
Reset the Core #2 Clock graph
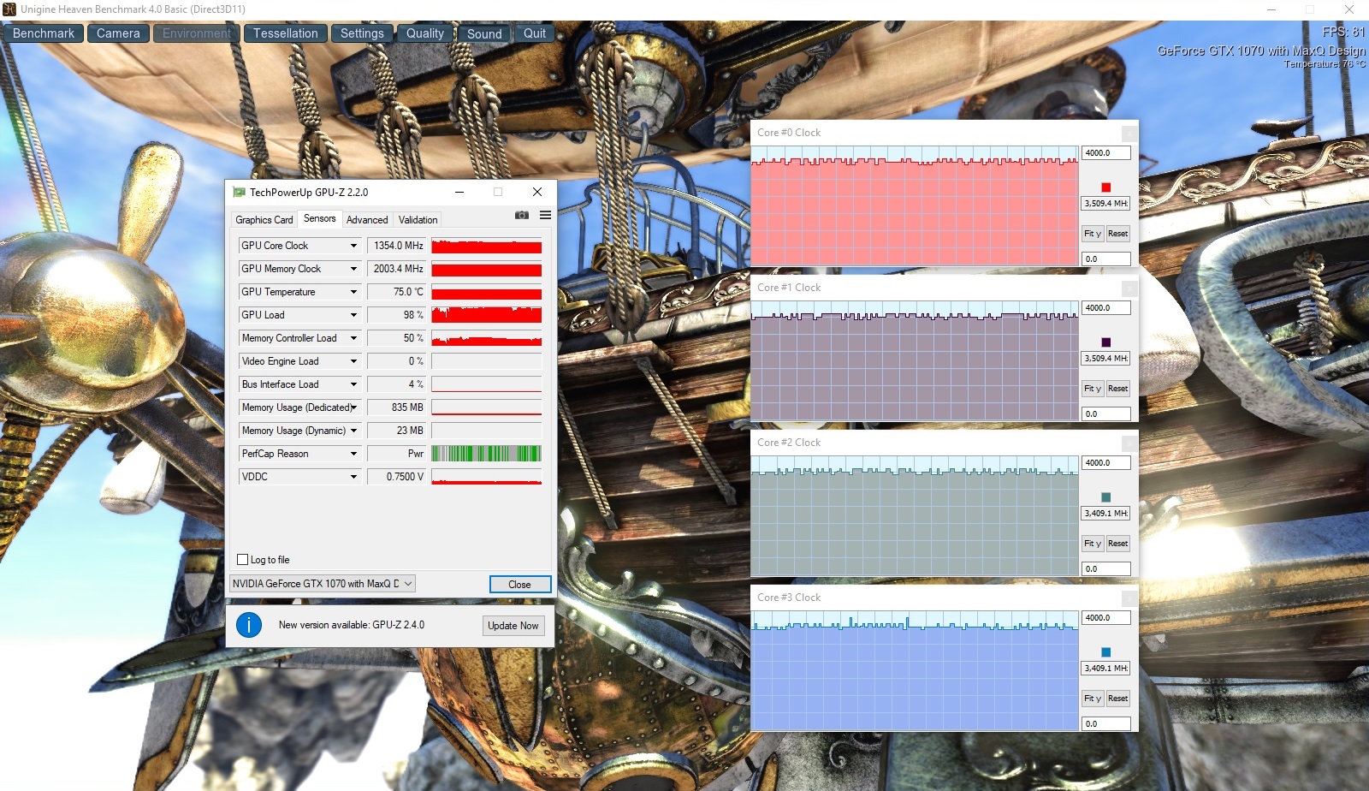click(x=1117, y=544)
